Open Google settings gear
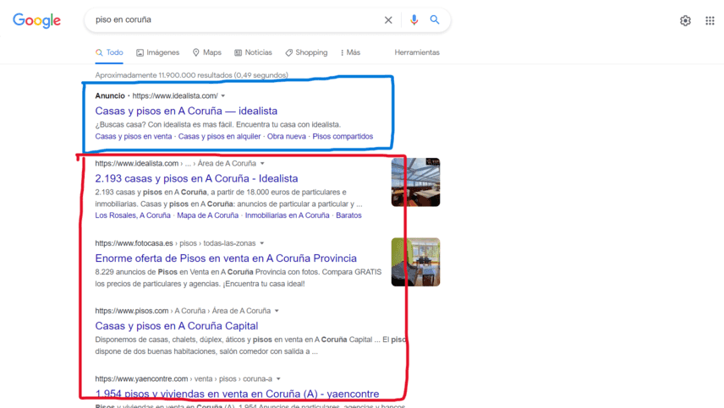The width and height of the screenshot is (724, 408). (685, 21)
